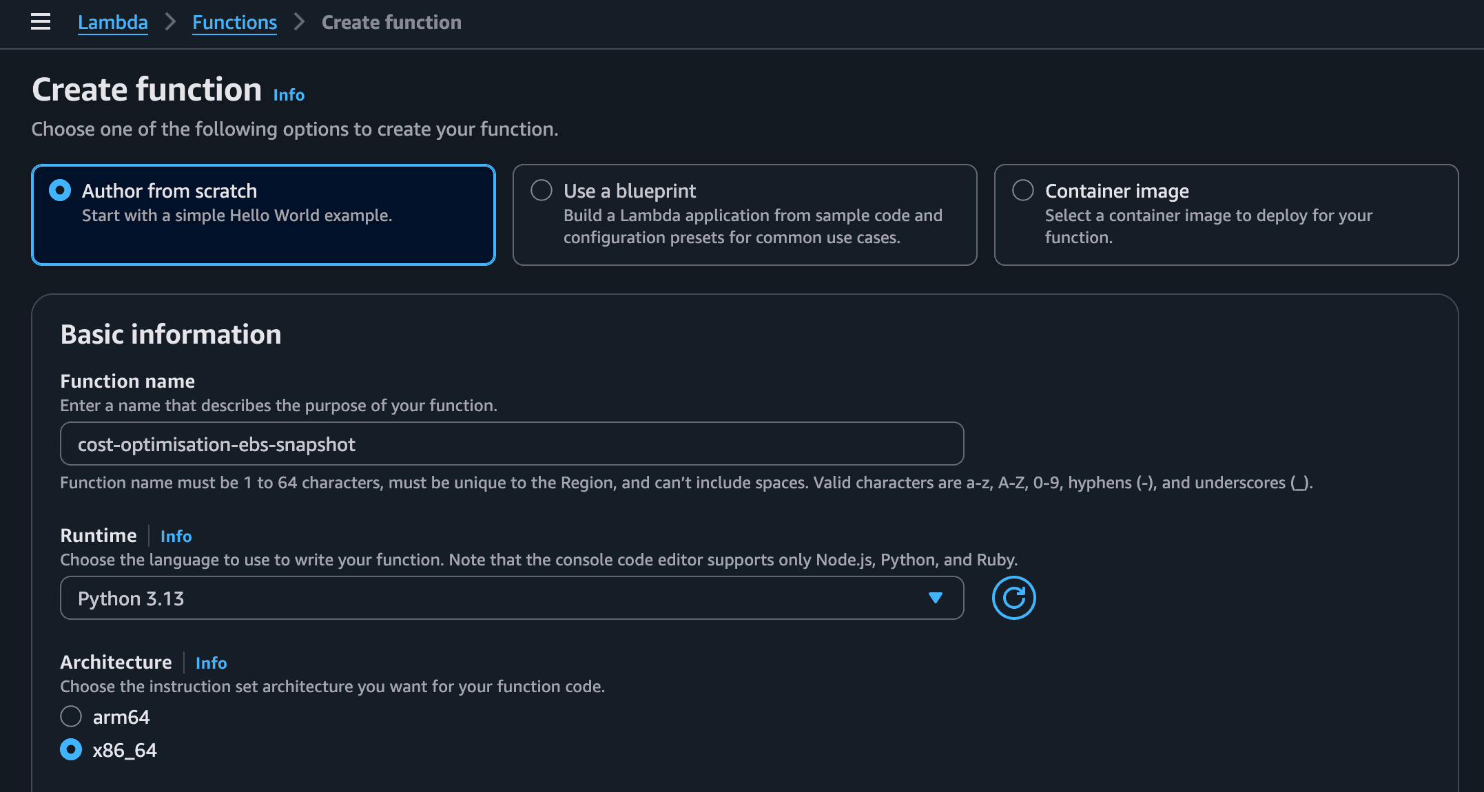Click the Author from scratch description text
Image resolution: width=1484 pixels, height=792 pixels.
[x=236, y=216]
